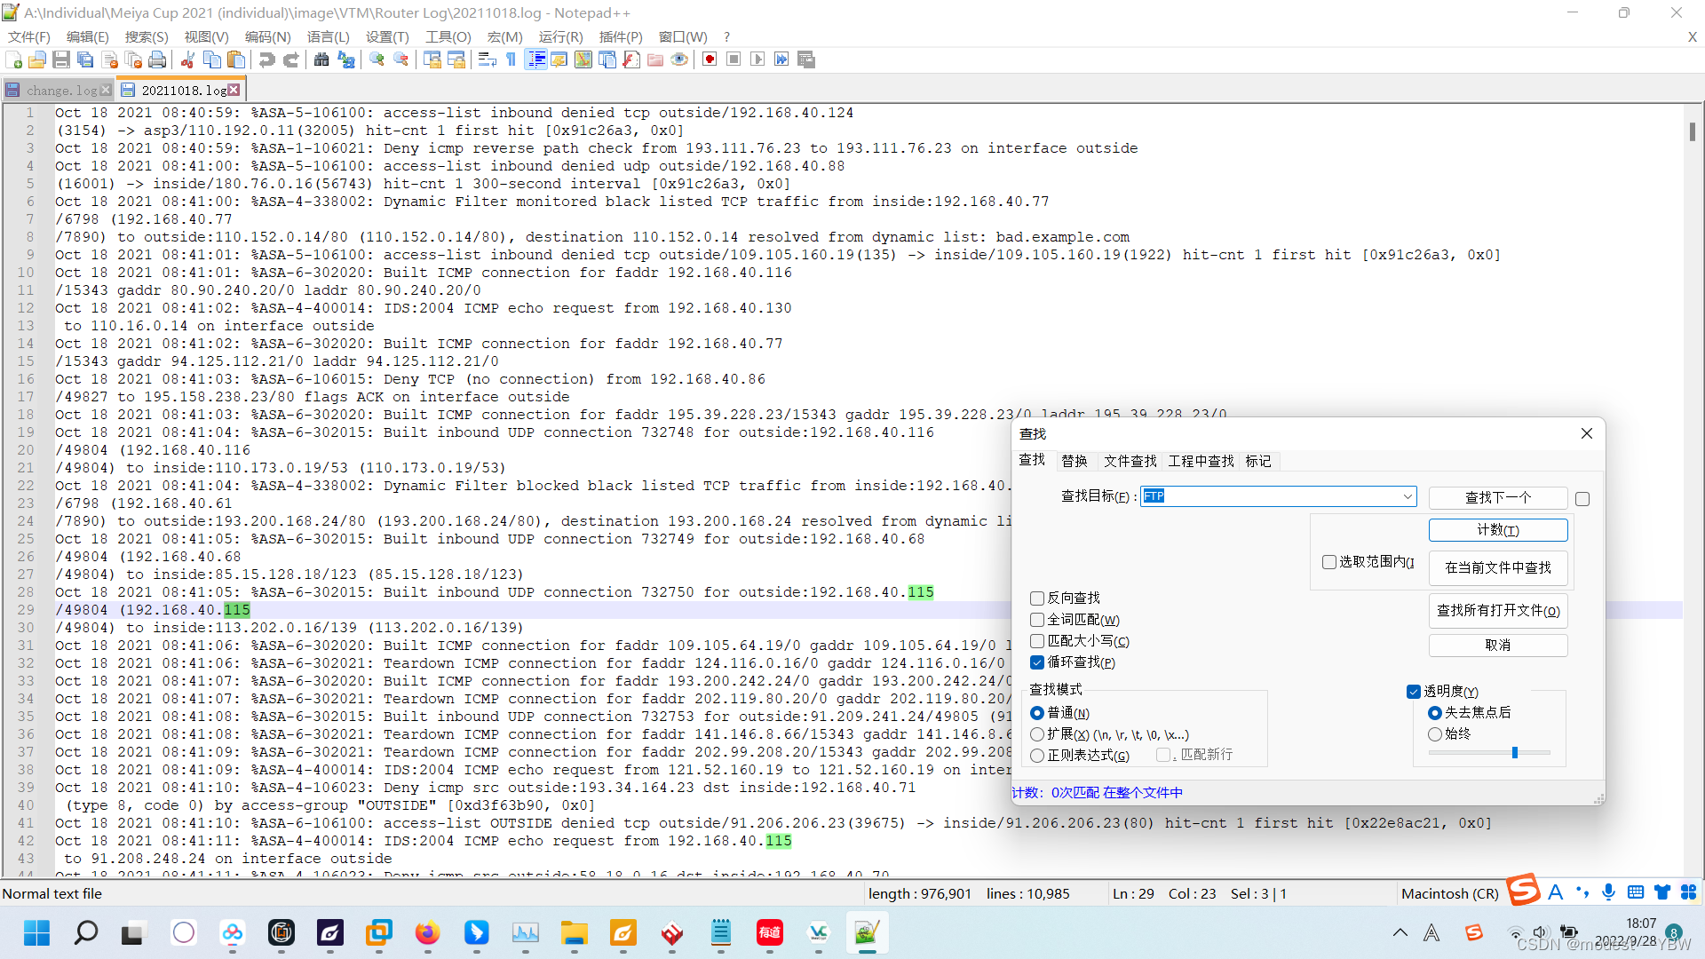Click the 查找下一个 button
This screenshot has width=1705, height=959.
(x=1497, y=497)
